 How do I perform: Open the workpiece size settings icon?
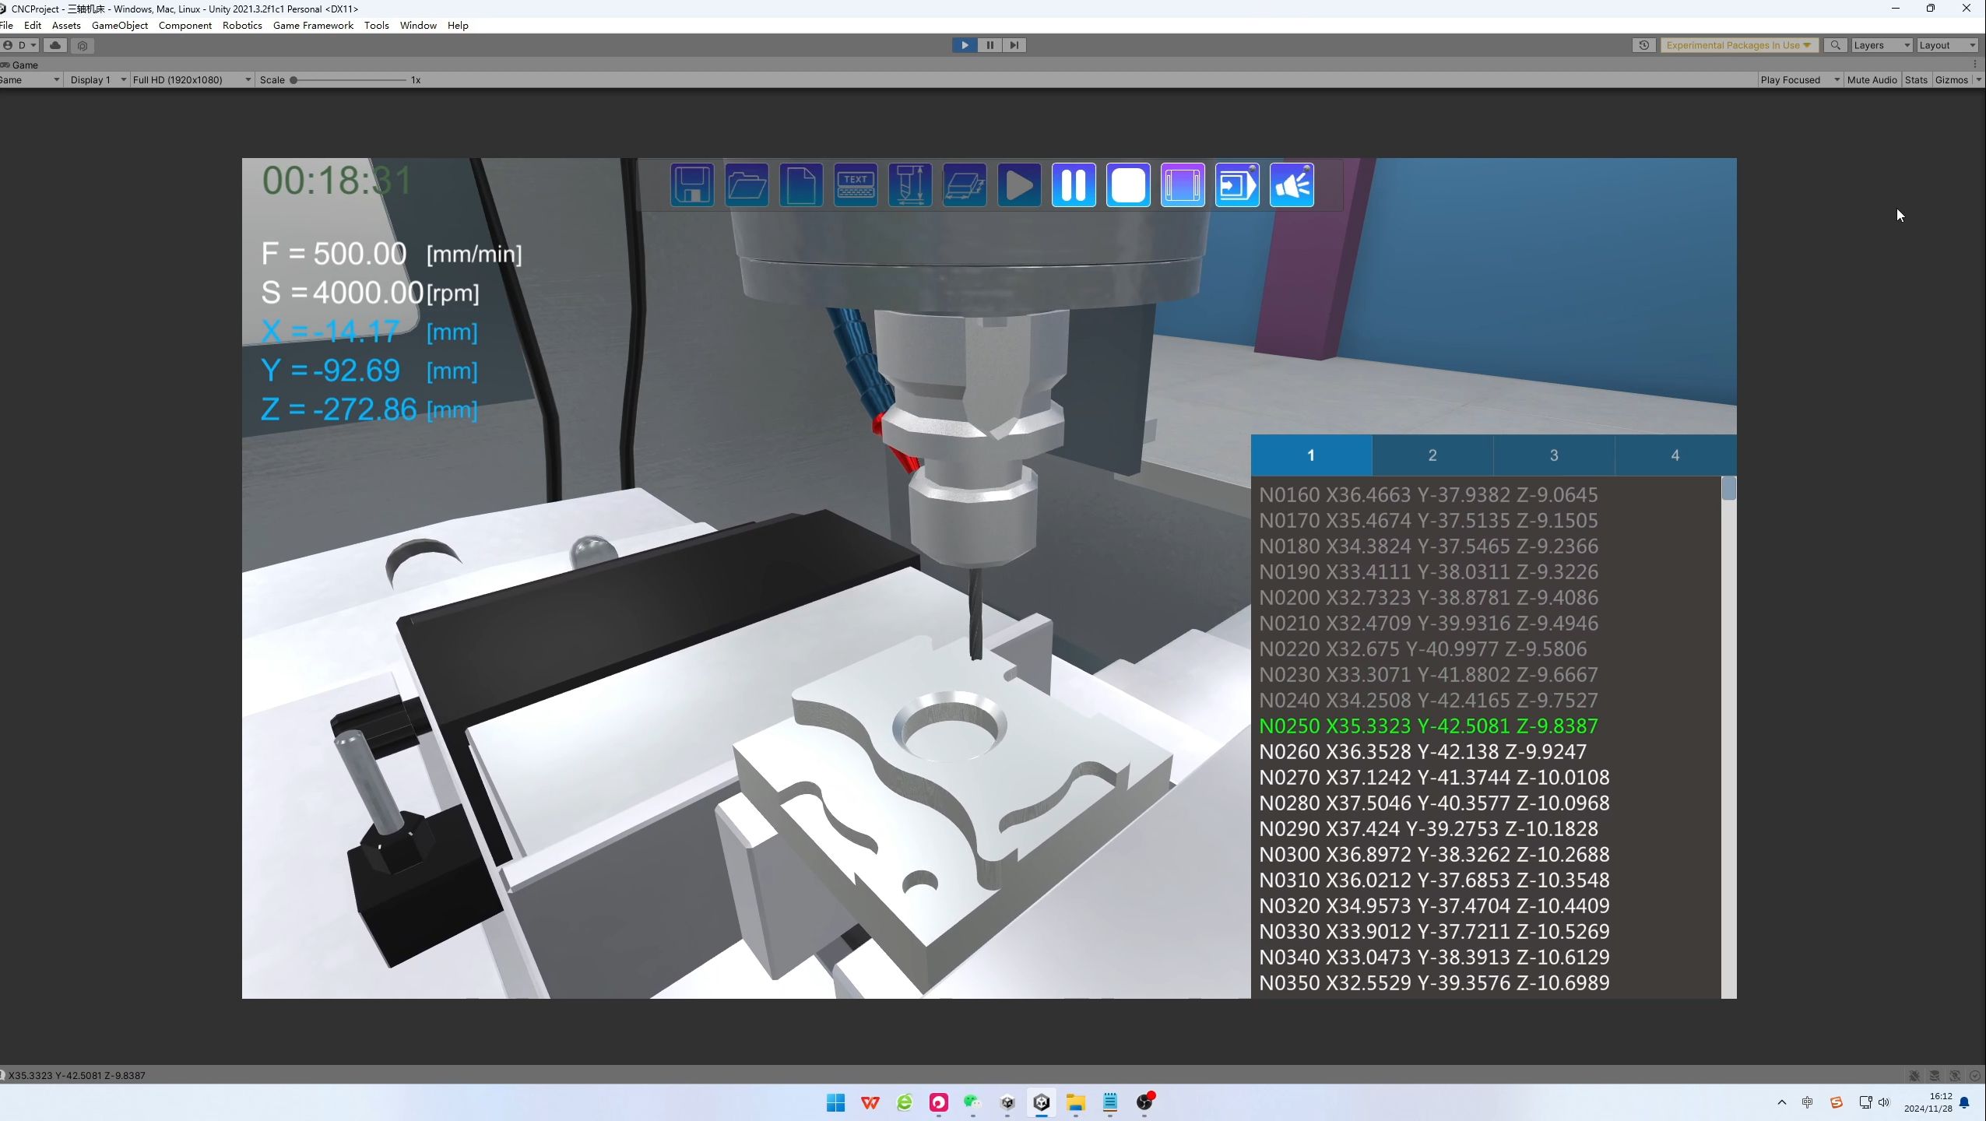pos(964,185)
